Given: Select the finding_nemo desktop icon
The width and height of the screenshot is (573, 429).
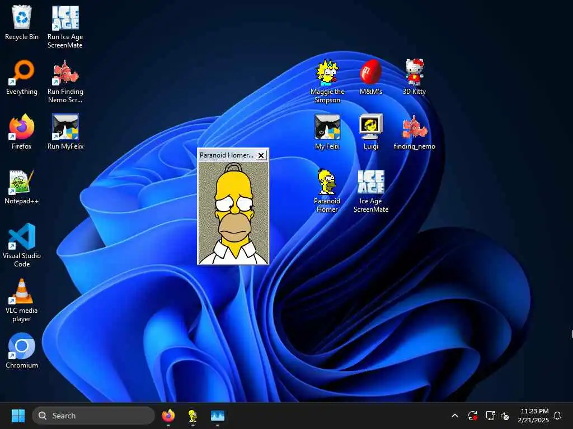Looking at the screenshot, I should 414,132.
